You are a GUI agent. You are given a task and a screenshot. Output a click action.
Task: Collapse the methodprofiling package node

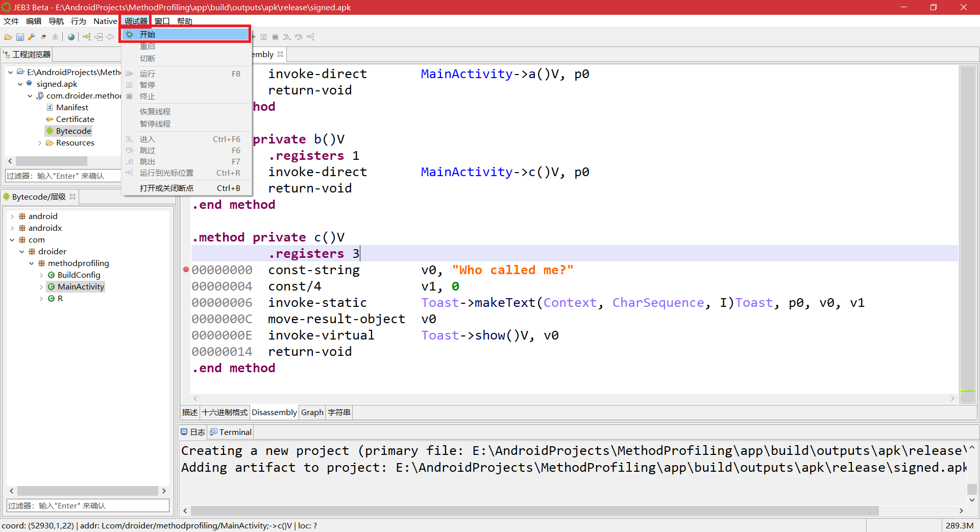(x=32, y=263)
